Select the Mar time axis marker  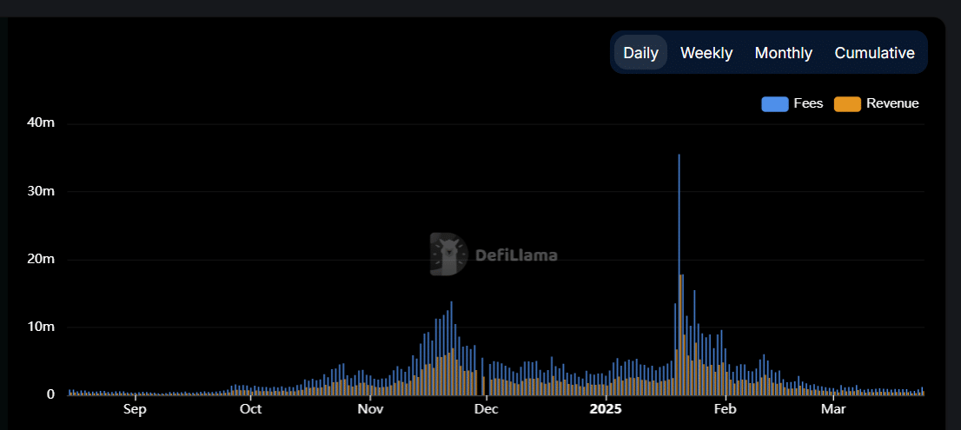tap(833, 408)
